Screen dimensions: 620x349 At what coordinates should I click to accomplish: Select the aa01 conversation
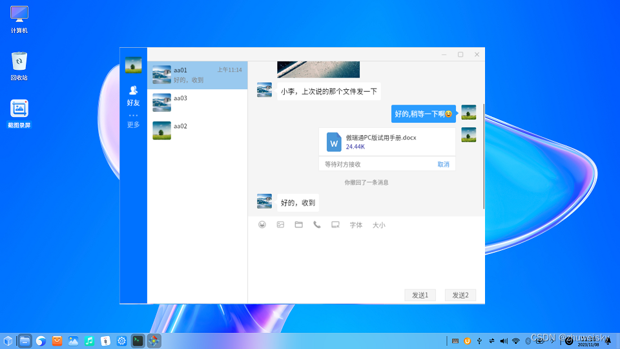coord(198,75)
